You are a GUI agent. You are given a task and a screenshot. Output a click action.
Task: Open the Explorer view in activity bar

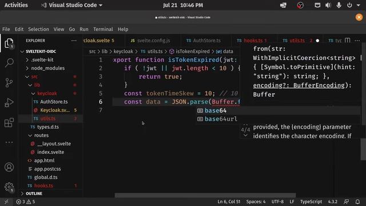(9, 43)
